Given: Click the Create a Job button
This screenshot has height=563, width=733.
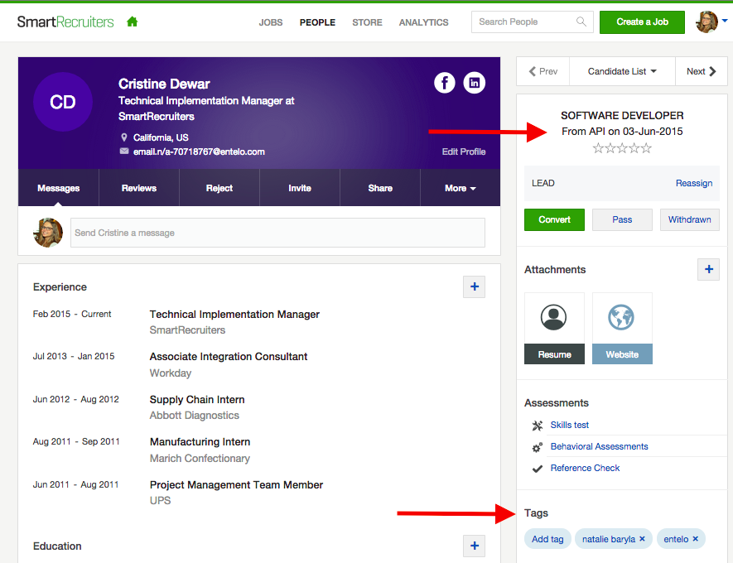Looking at the screenshot, I should tap(642, 22).
